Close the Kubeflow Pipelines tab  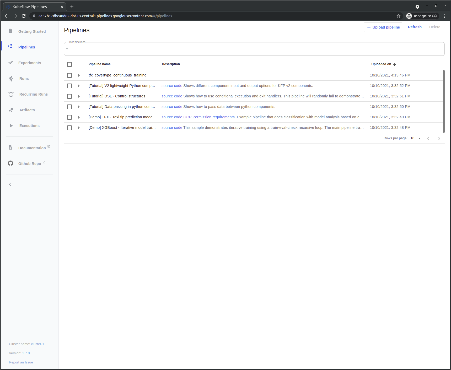click(x=62, y=7)
